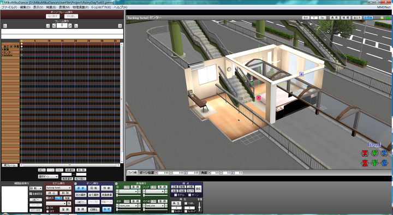Go to the previous keyframe button
The image size is (393, 215).
pyautogui.click(x=48, y=26)
